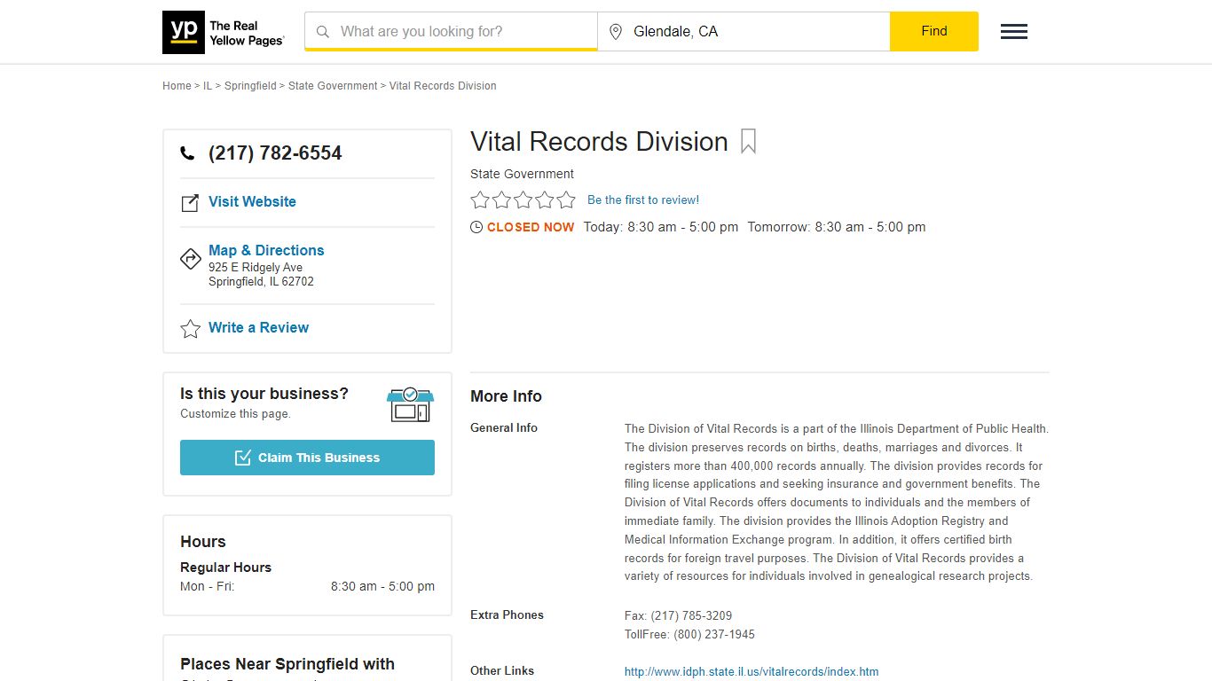The image size is (1212, 681).
Task: Click 'Be the first to review!' link
Action: (x=643, y=200)
